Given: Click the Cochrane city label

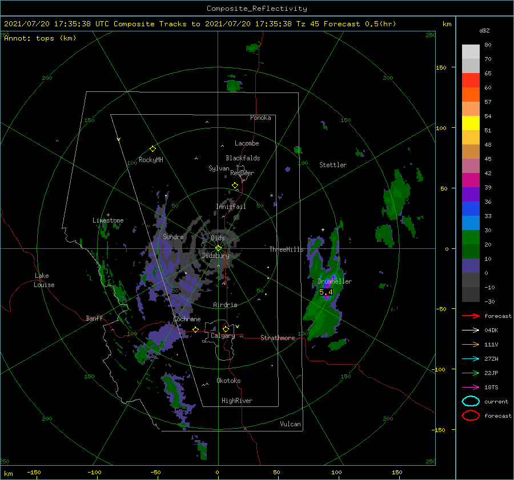Looking at the screenshot, I should [x=187, y=319].
